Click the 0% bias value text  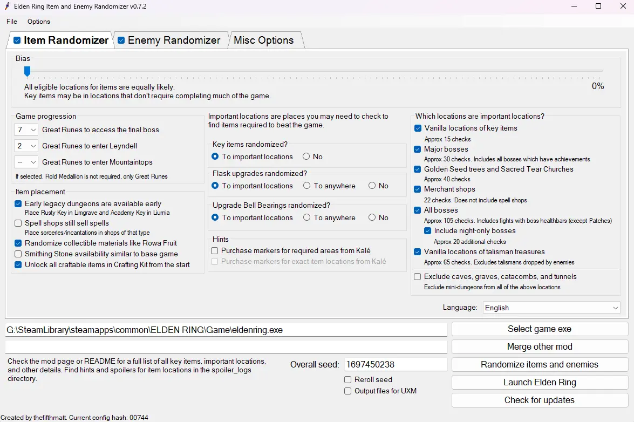point(598,86)
